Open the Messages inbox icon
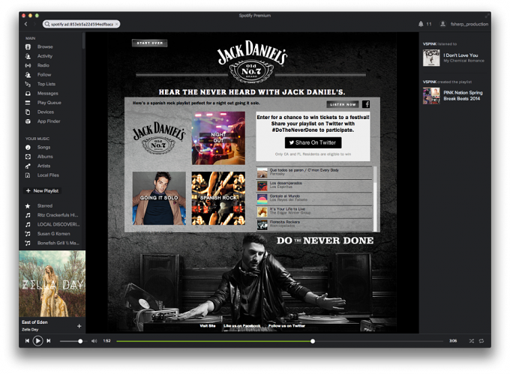This screenshot has height=374, width=510. [x=28, y=93]
